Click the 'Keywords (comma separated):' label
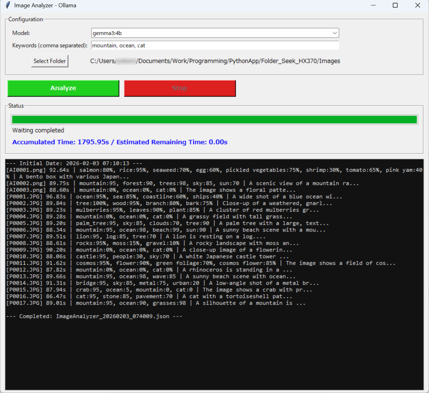Viewport: 429px width, 393px height. tap(50, 45)
